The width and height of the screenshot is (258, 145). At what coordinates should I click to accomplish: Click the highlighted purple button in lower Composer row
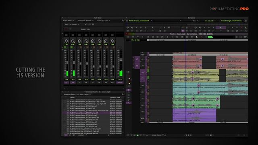coord(183,31)
